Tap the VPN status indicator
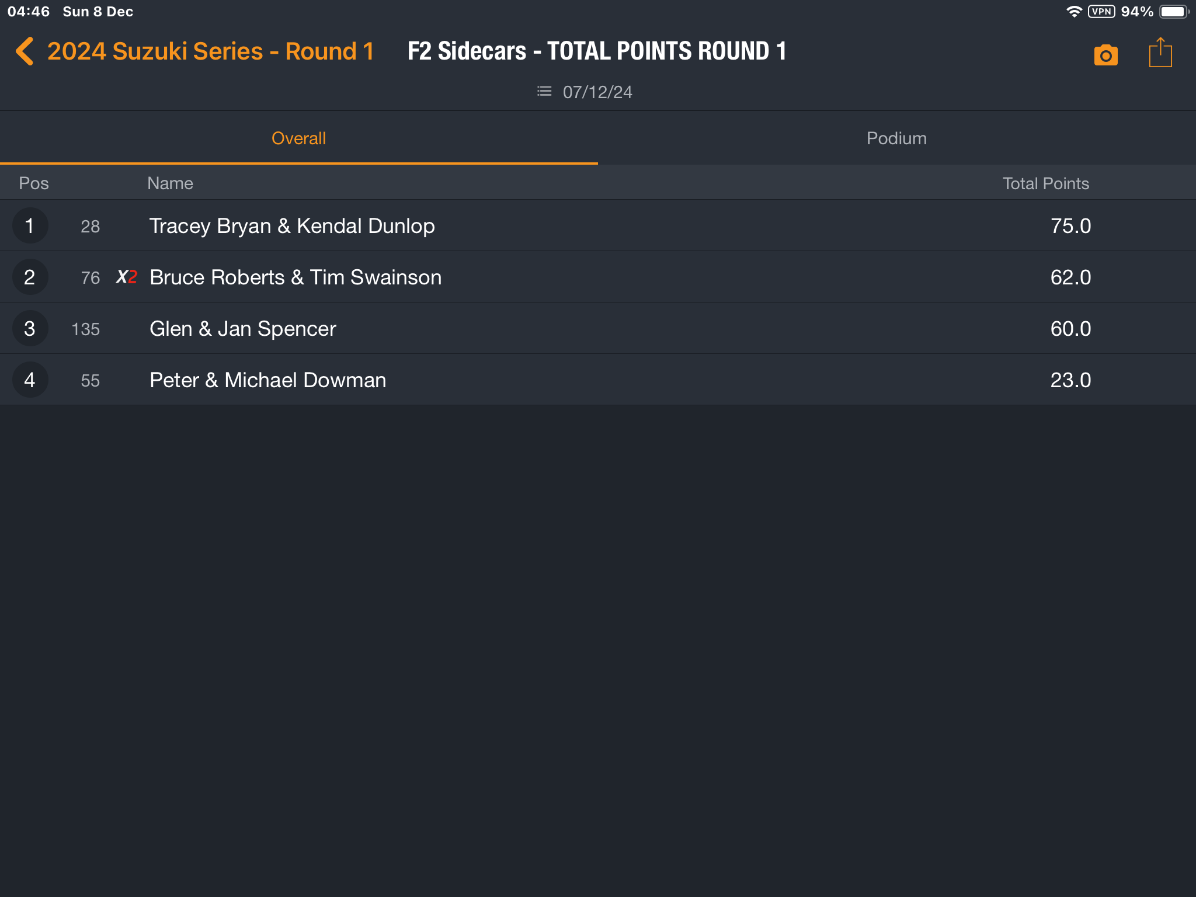The width and height of the screenshot is (1196, 897). [1101, 12]
